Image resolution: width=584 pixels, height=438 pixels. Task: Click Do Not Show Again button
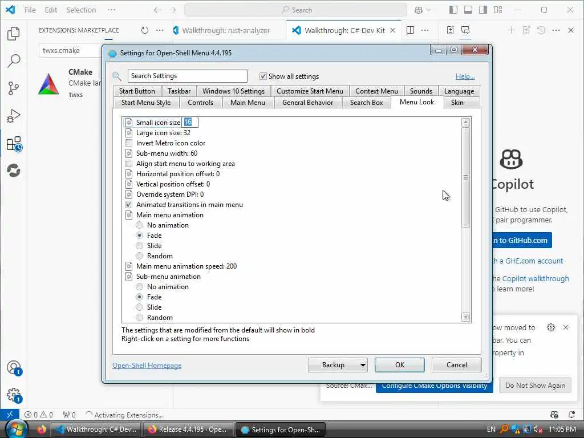[x=535, y=385]
